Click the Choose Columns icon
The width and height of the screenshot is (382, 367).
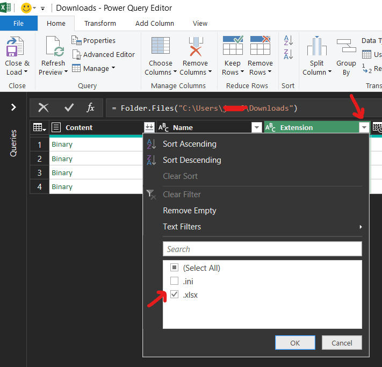point(161,47)
